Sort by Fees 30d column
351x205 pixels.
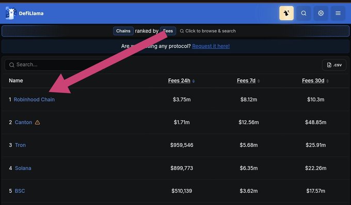point(315,81)
